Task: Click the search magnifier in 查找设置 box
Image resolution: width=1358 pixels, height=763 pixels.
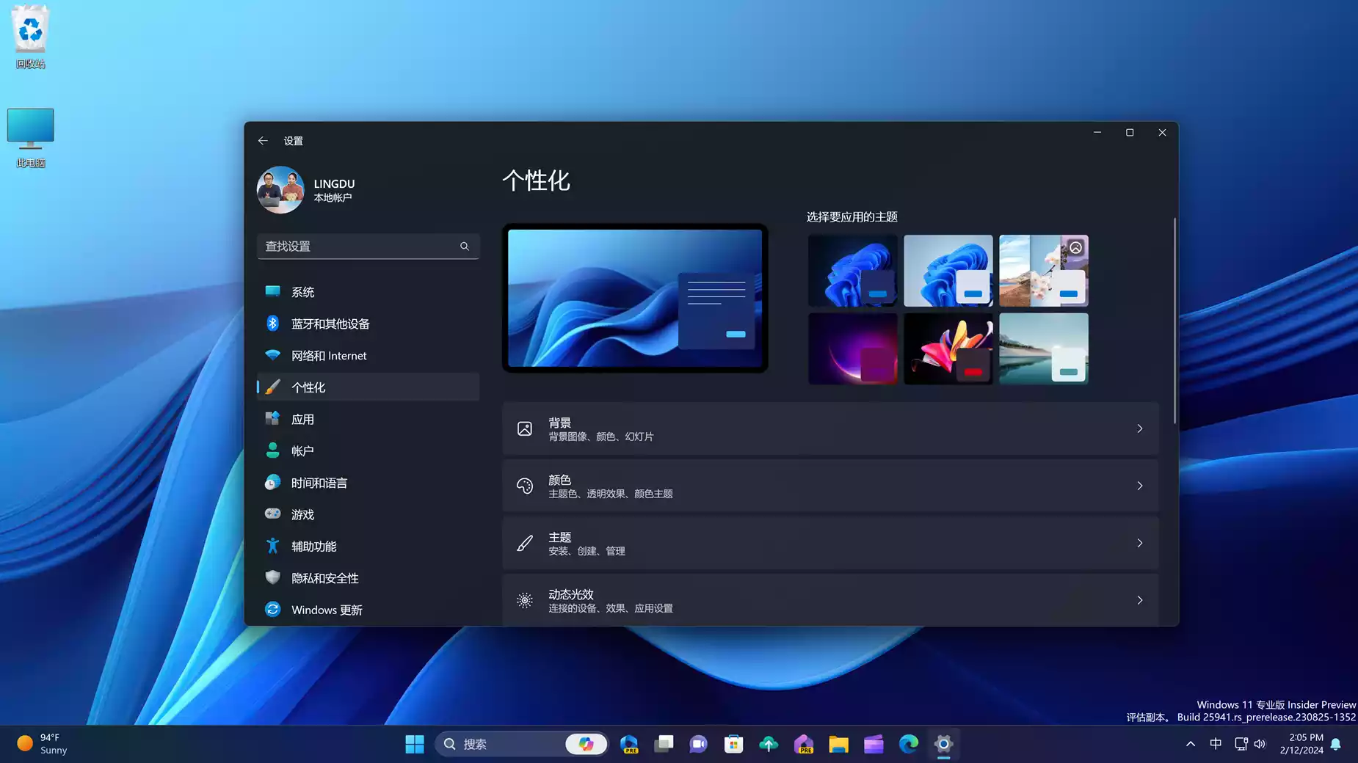Action: [x=464, y=247]
